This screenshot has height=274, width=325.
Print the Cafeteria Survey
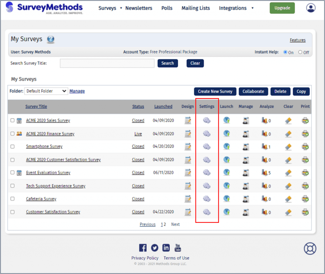pyautogui.click(x=305, y=199)
